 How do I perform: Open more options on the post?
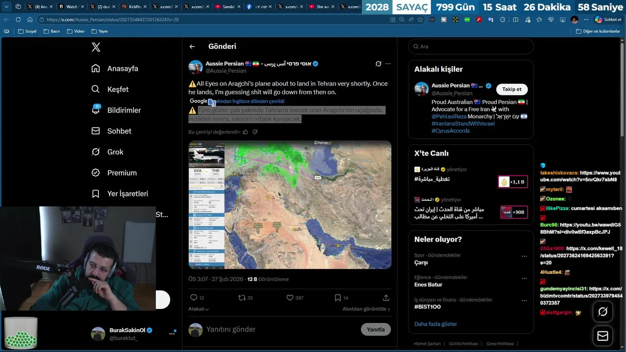pos(388,64)
